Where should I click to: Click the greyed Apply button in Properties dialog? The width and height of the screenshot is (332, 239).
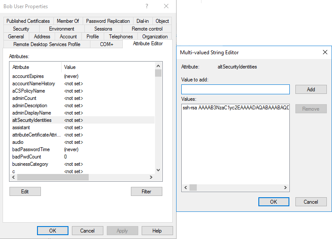pyautogui.click(x=122, y=230)
